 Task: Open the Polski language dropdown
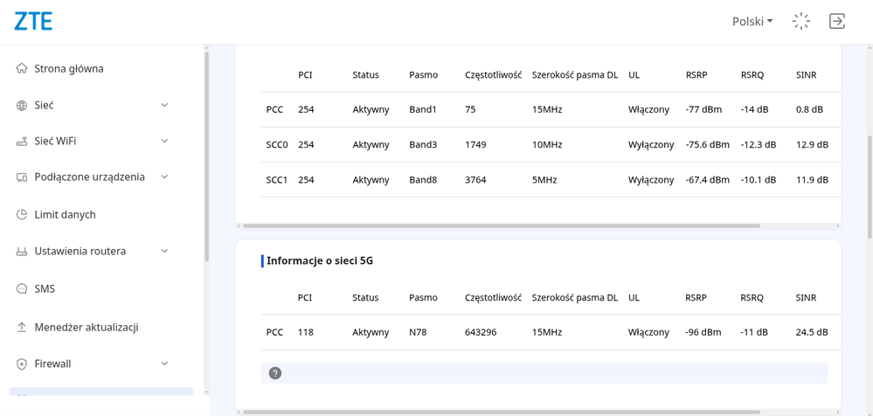tap(752, 21)
